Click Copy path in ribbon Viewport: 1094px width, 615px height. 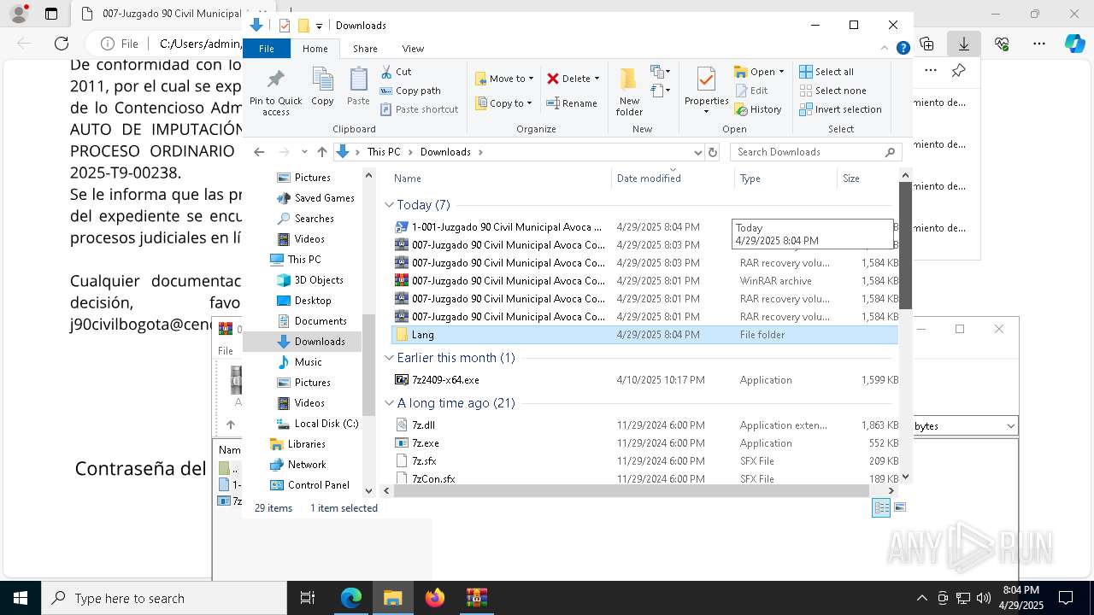(410, 91)
